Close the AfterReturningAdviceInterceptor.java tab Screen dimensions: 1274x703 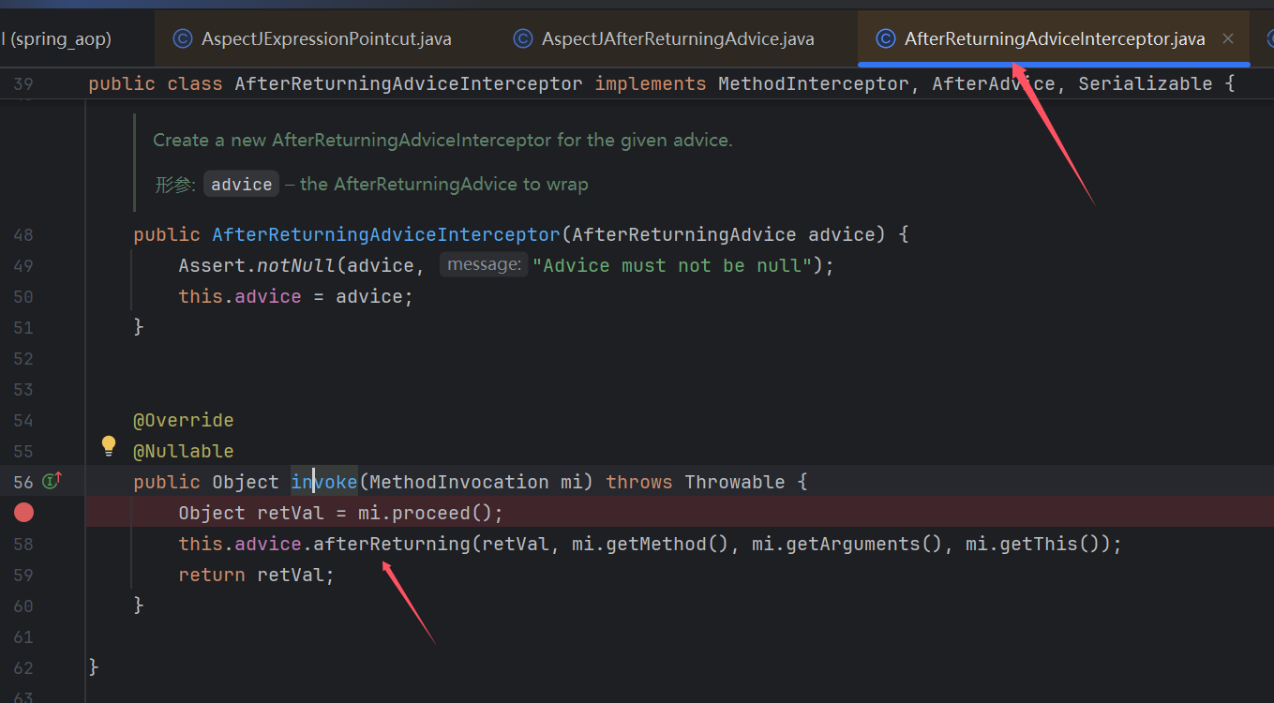[1228, 38]
